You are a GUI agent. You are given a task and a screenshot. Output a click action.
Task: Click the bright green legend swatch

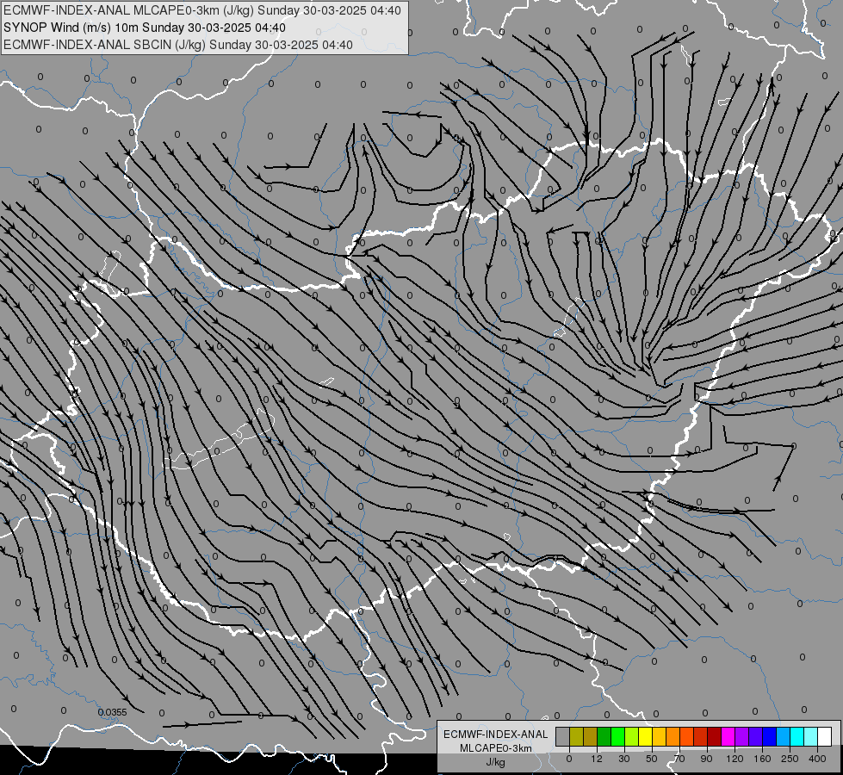[x=617, y=736]
